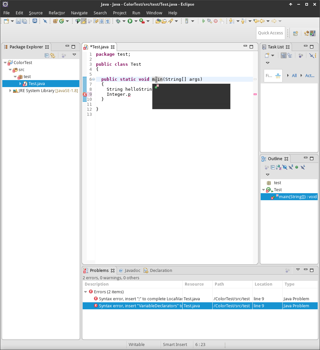The width and height of the screenshot is (320, 350).
Task: Click the Skip All Breakpoints icon
Action: click(x=45, y=21)
